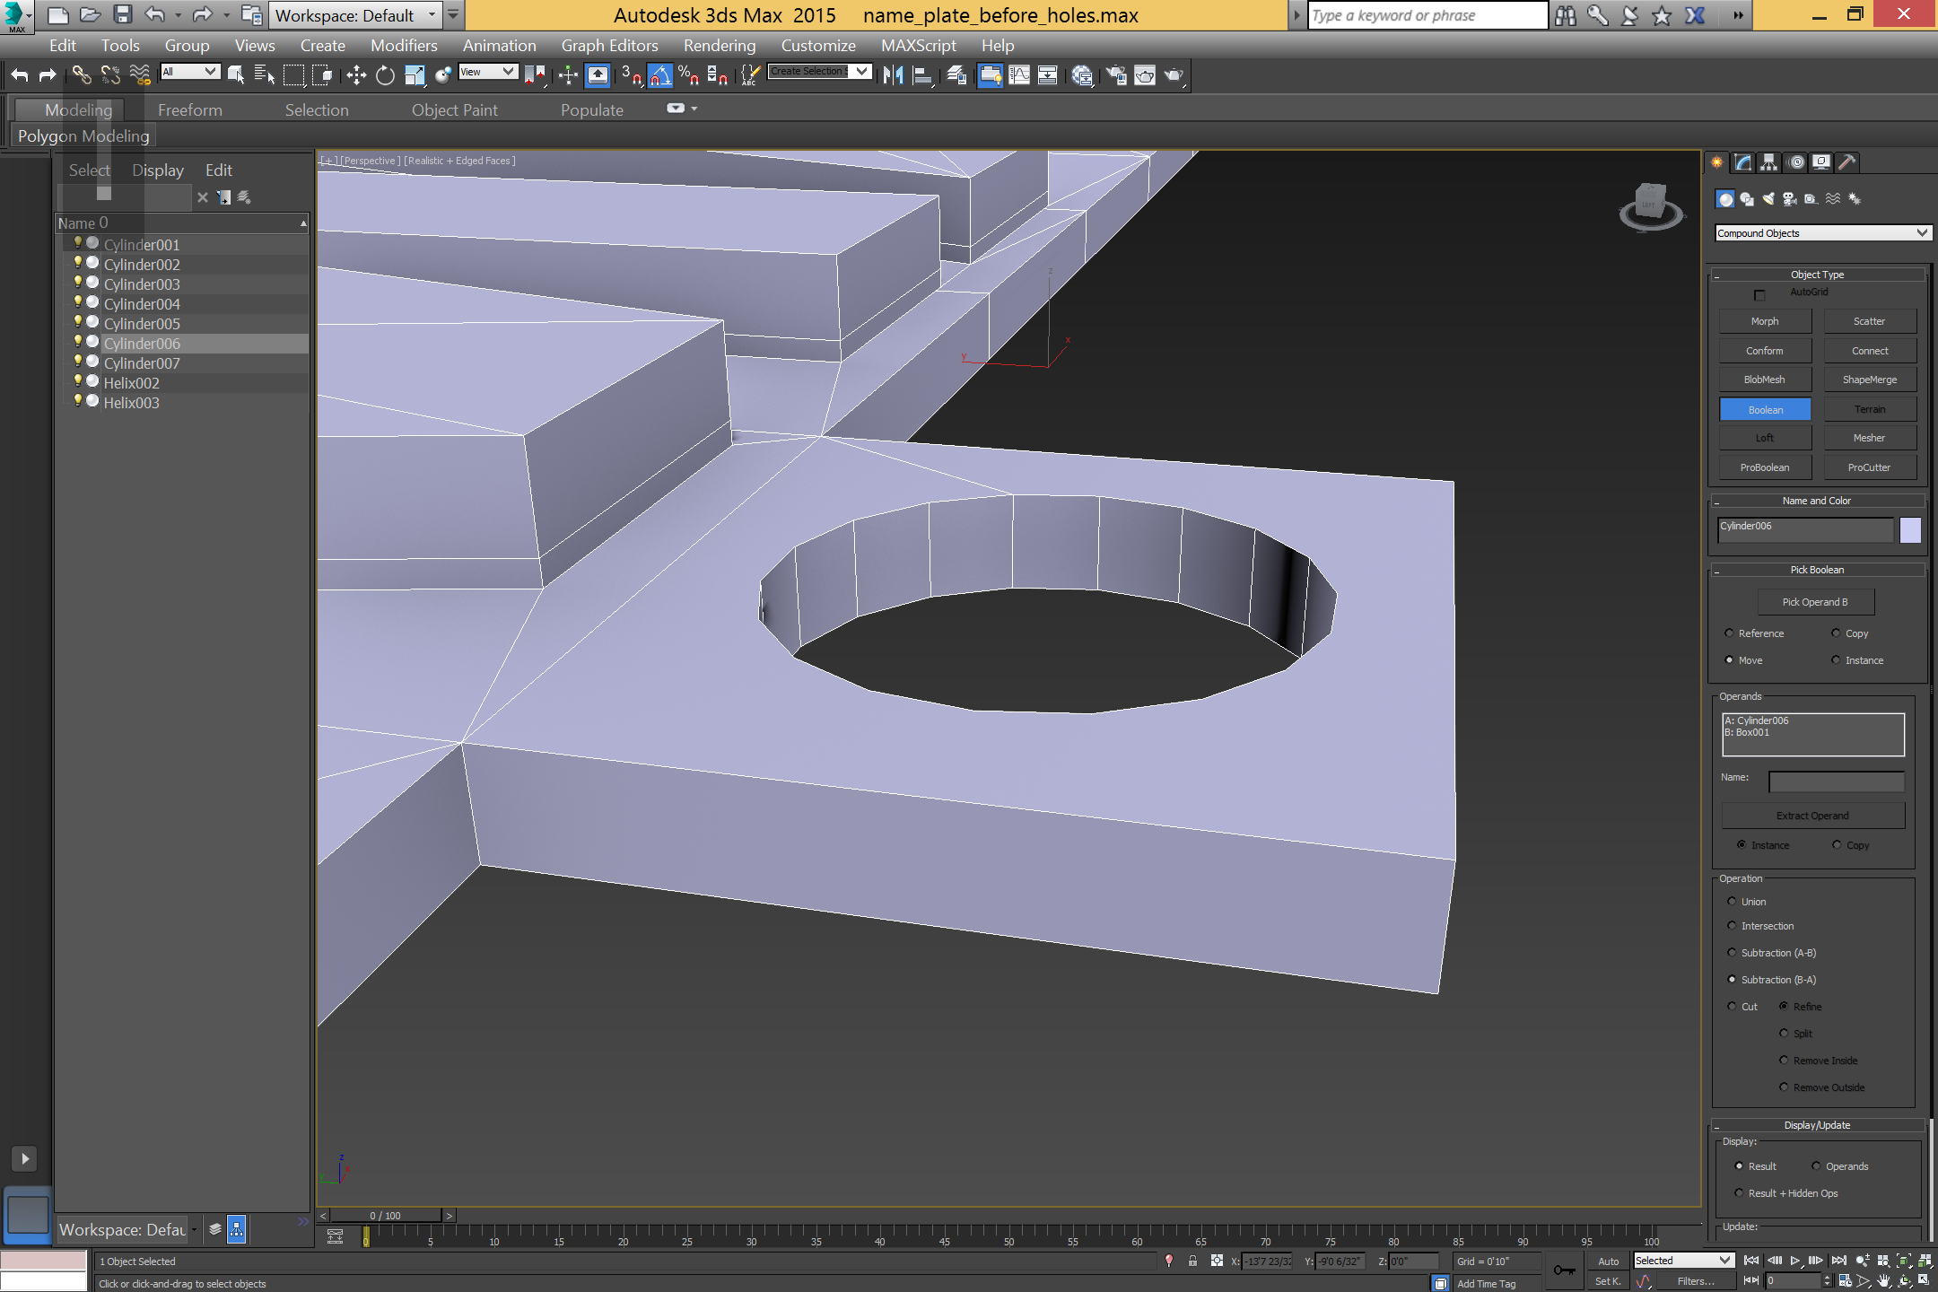1938x1292 pixels.
Task: Click the Mirror tool icon
Action: [893, 75]
